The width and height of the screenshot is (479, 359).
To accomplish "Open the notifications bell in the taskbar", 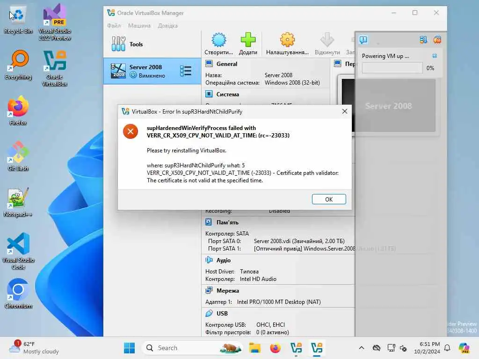I will pyautogui.click(x=447, y=348).
